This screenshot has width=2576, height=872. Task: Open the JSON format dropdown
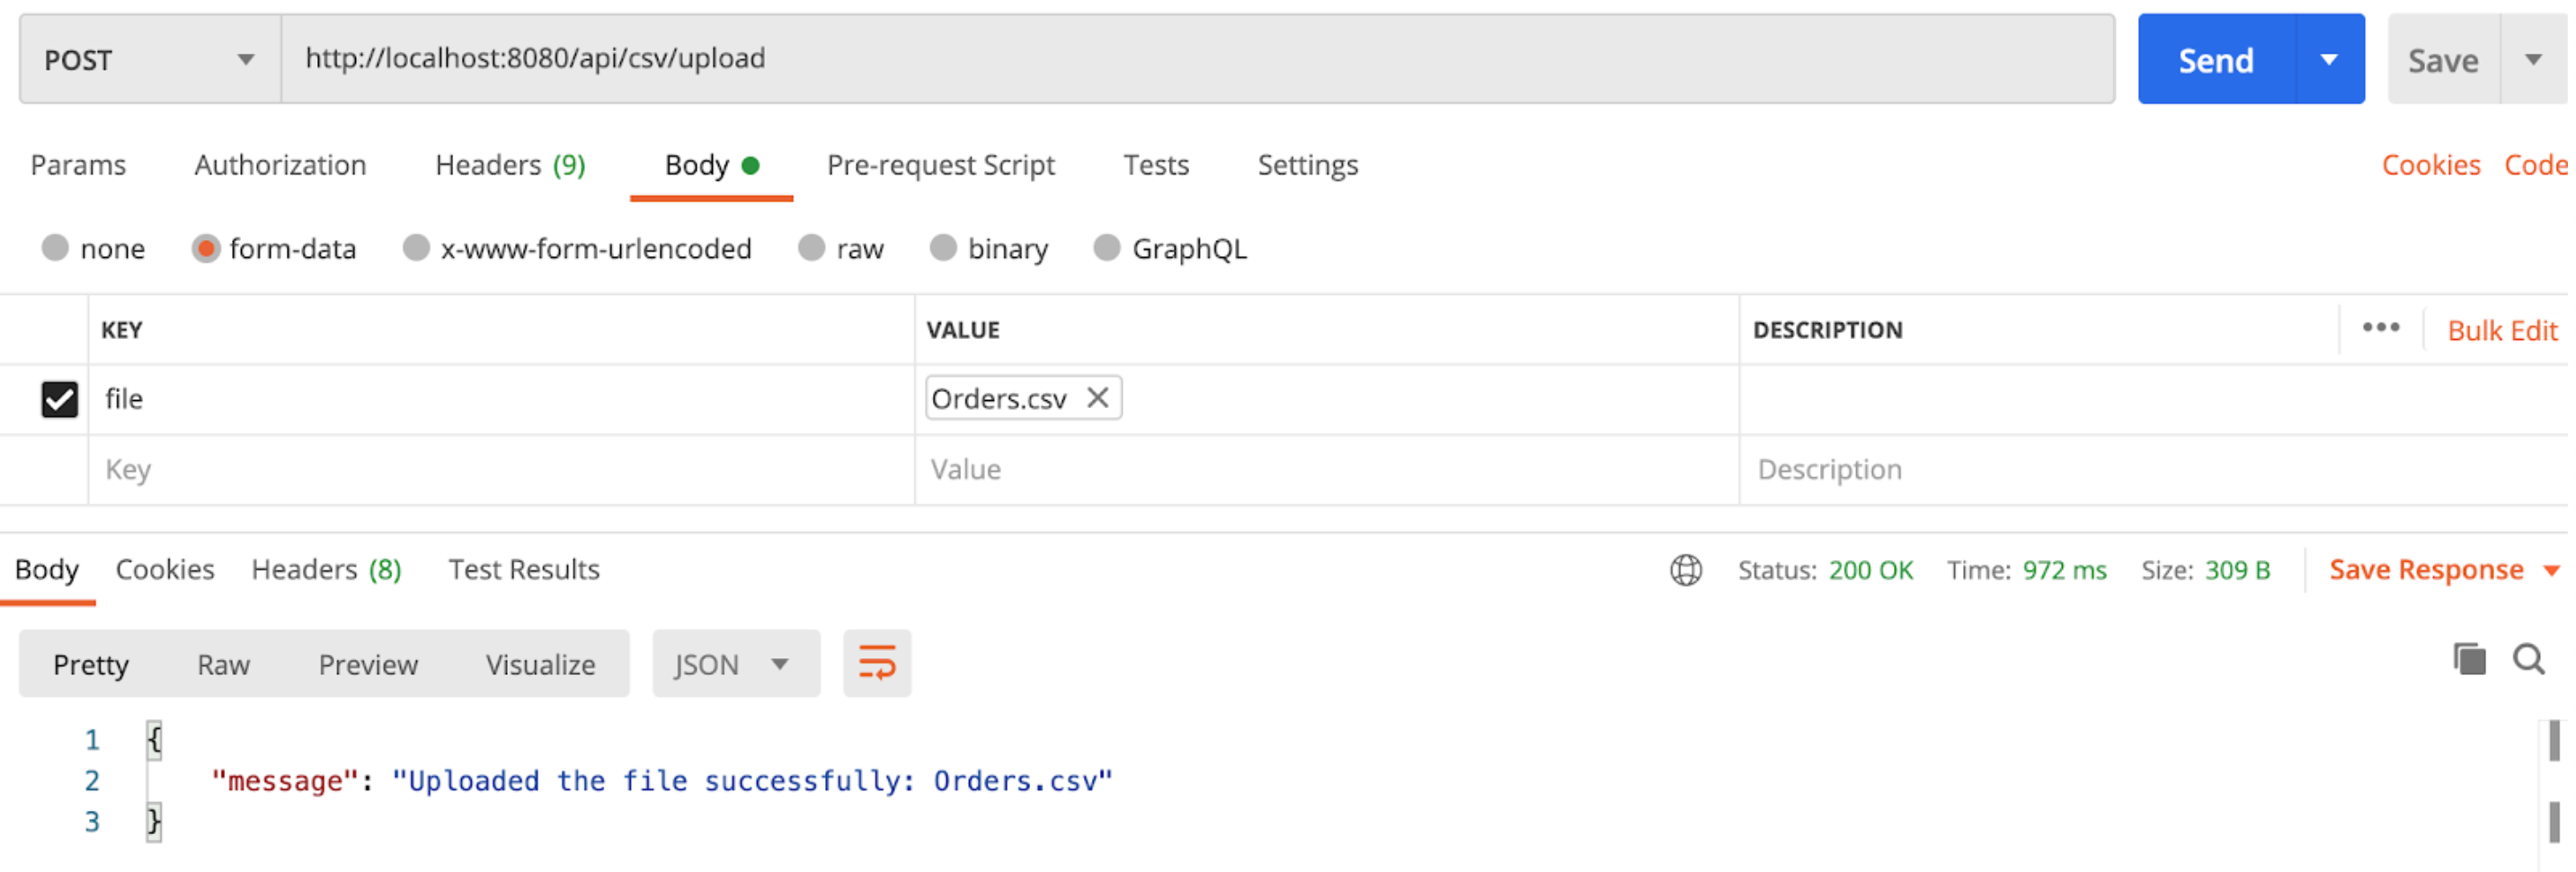click(x=736, y=664)
